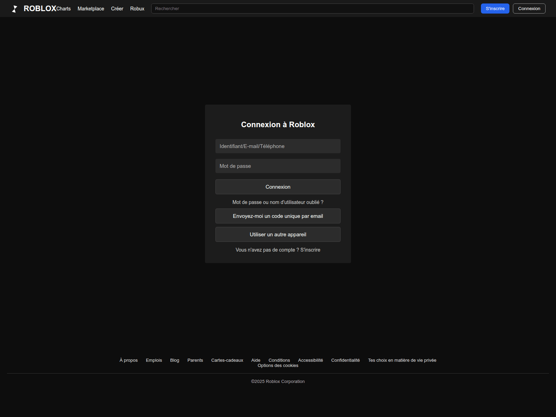
Task: Focus the Mot de passe field
Action: [x=278, y=166]
